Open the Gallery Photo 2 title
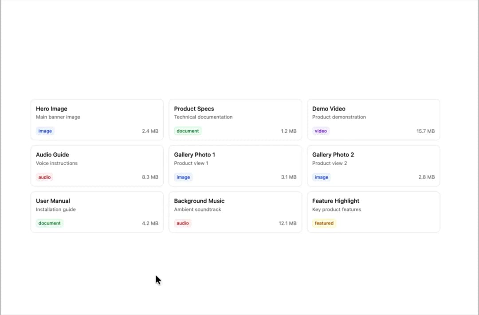 pyautogui.click(x=333, y=155)
